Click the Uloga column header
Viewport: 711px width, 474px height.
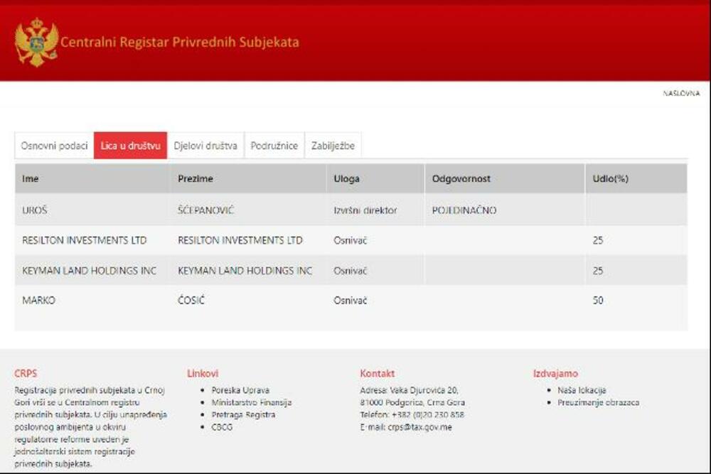[x=346, y=179]
